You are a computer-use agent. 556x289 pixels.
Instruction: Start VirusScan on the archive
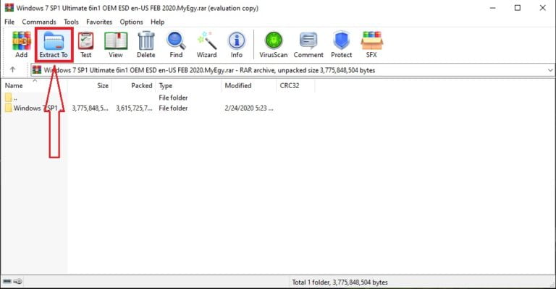pyautogui.click(x=274, y=45)
